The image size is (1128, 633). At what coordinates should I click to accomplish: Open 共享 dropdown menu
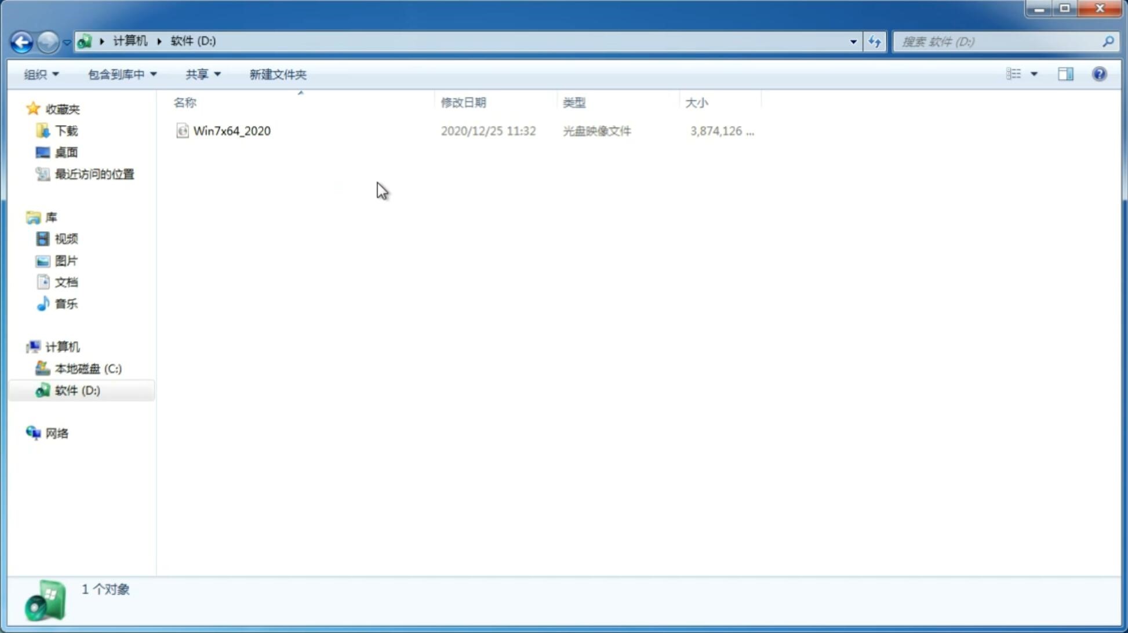pyautogui.click(x=202, y=74)
